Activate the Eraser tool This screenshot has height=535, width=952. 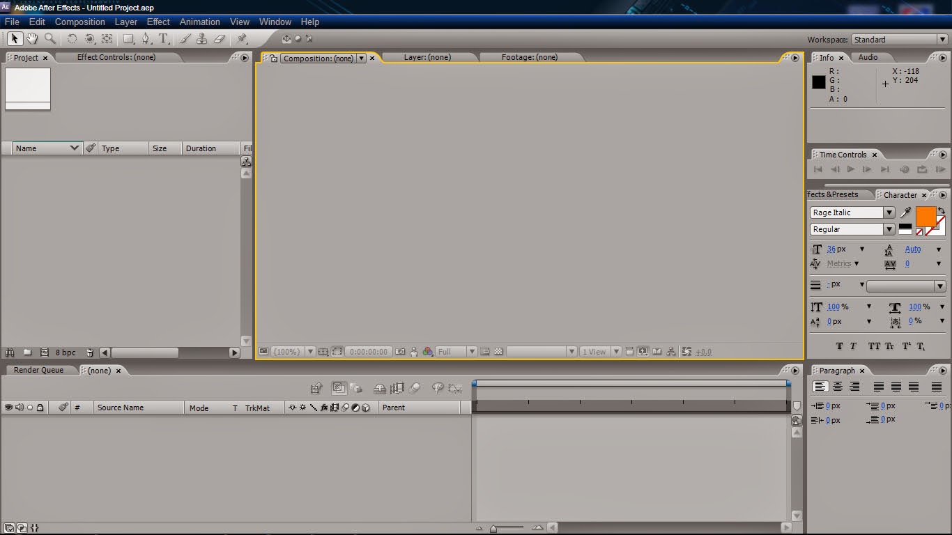(220, 39)
